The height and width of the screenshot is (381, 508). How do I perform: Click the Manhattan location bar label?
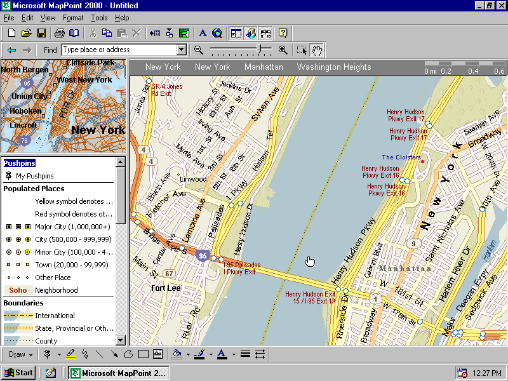pos(264,67)
